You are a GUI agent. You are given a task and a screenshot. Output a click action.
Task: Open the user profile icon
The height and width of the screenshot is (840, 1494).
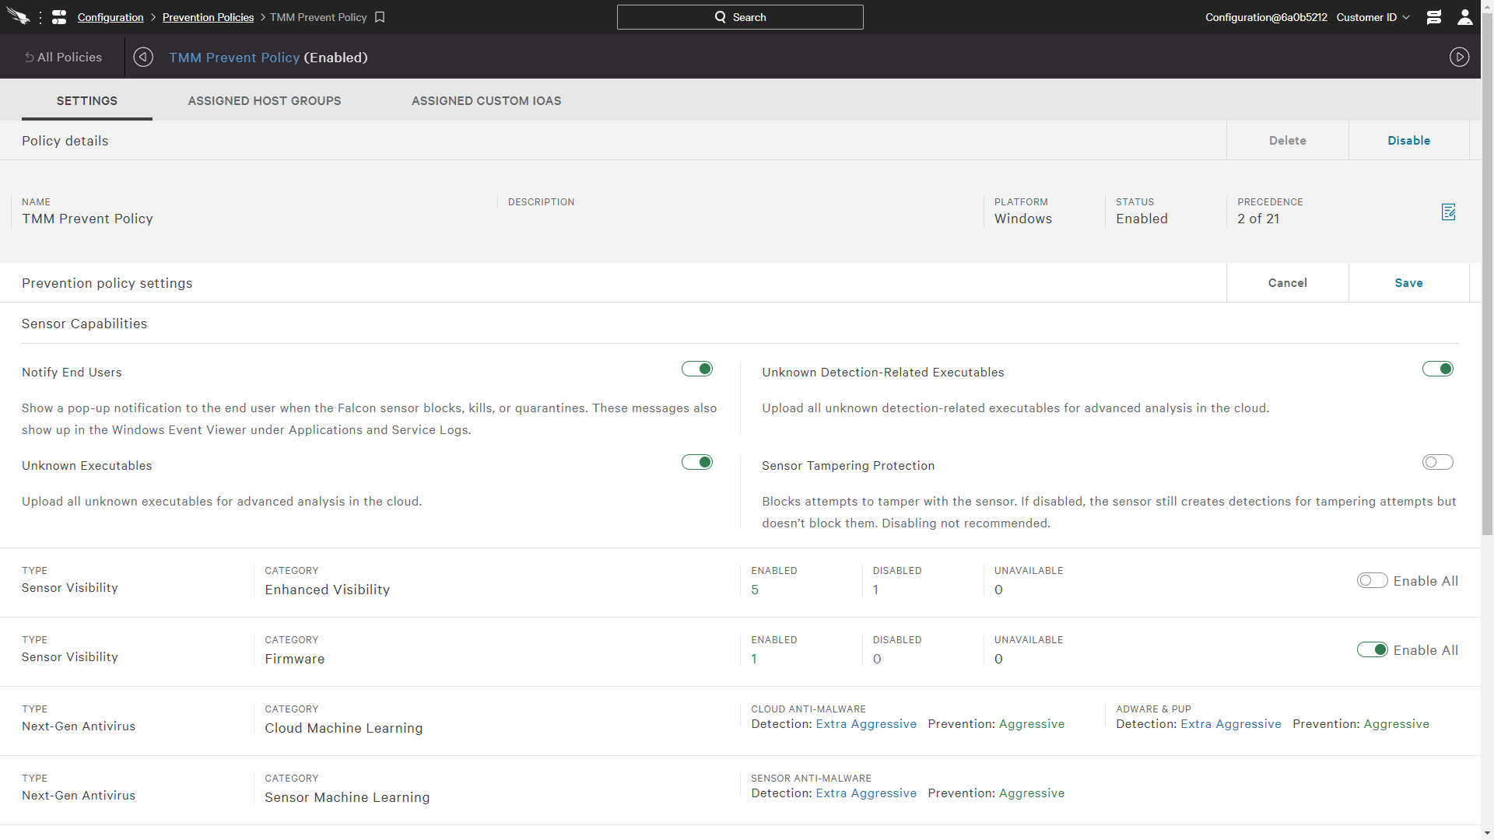coord(1465,17)
